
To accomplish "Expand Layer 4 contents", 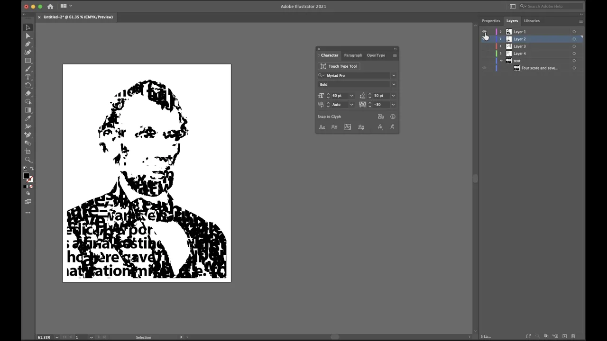I will (x=500, y=54).
